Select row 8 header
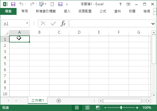The width and height of the screenshot is (157, 111). (x=5, y=82)
